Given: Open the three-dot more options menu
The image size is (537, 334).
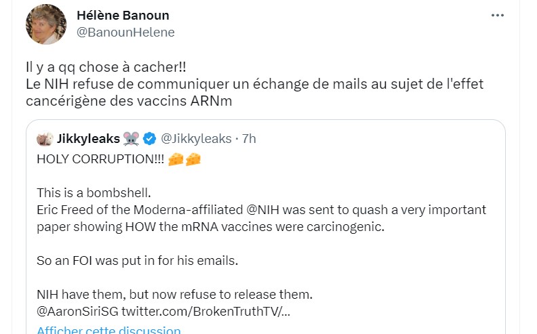Looking at the screenshot, I should point(497,16).
